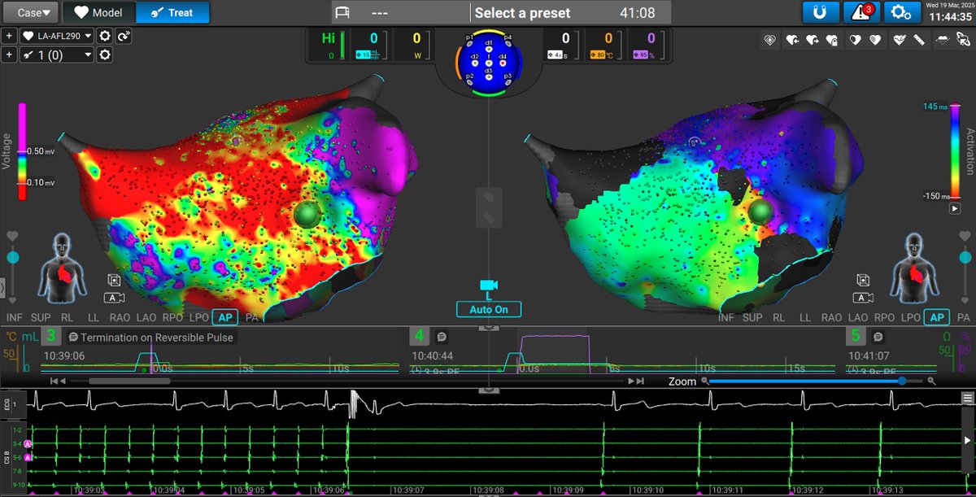Toggle the heart visibility icon left edge
This screenshot has width=976, height=497.
[x=12, y=236]
